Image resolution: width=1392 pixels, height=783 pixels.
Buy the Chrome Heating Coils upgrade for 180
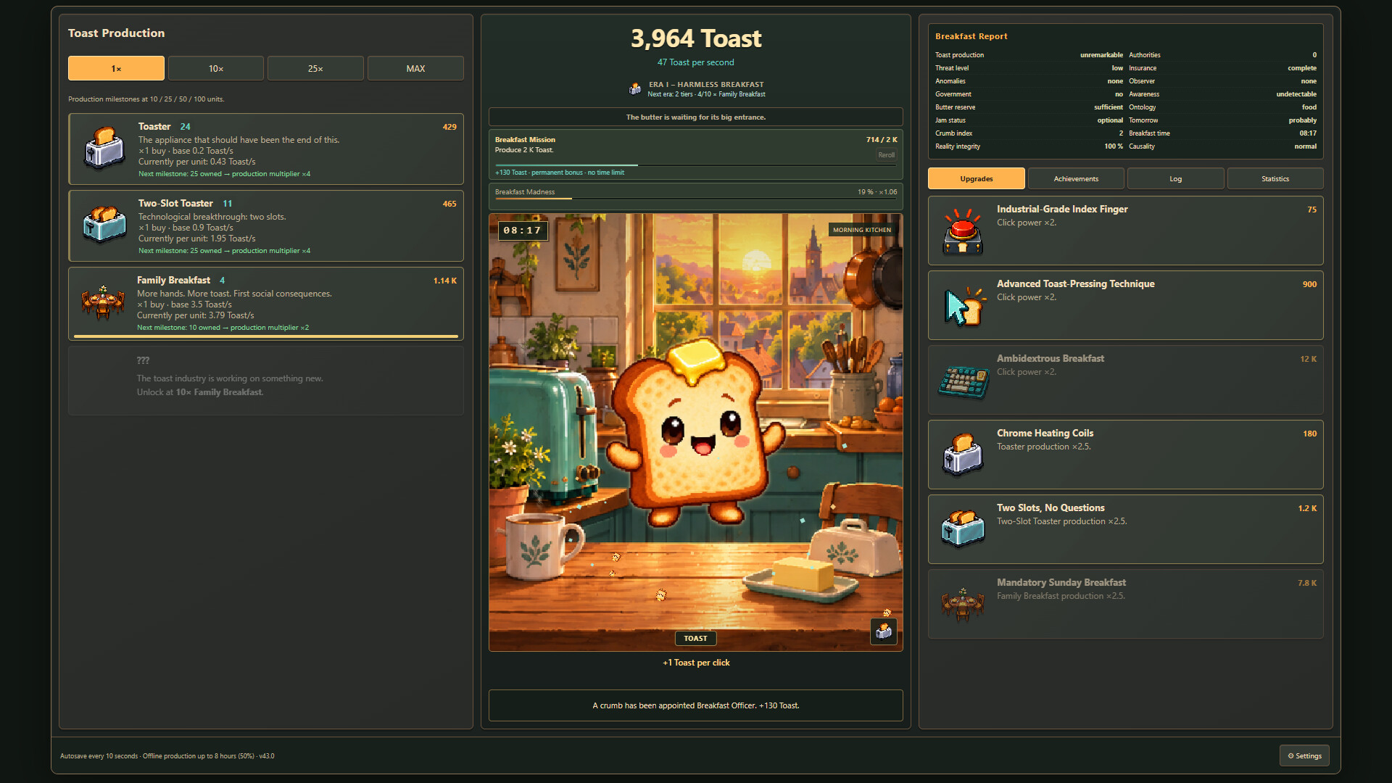[x=1125, y=454]
